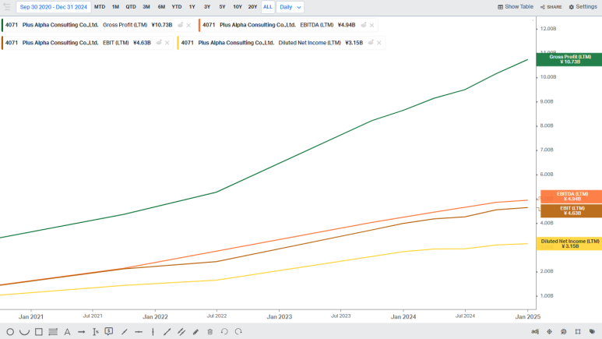Select the 1Y time range
The image size is (602, 339).
tap(192, 7)
